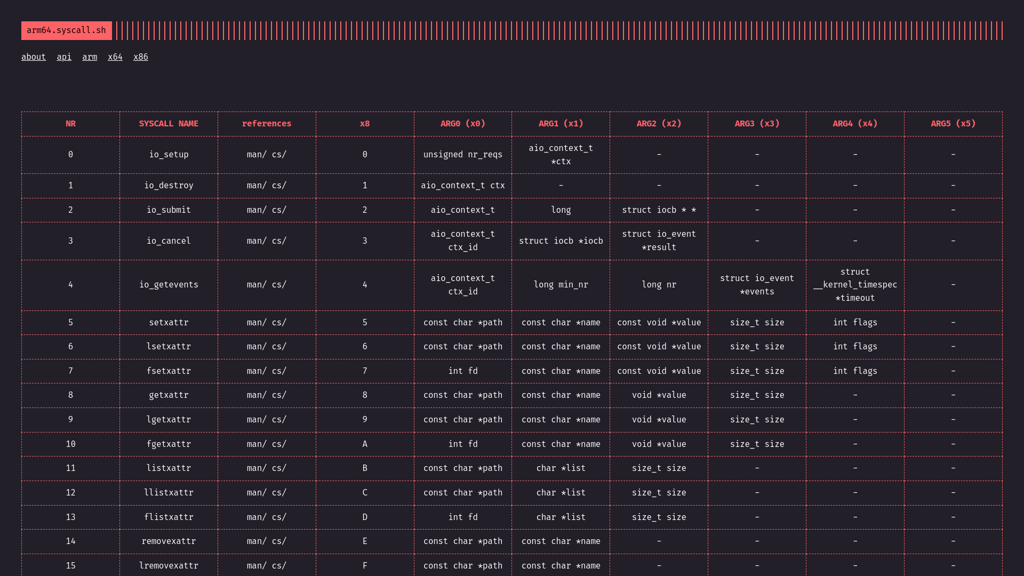Select the fsetxattr syscall name cell
1024x576 pixels.
[169, 371]
